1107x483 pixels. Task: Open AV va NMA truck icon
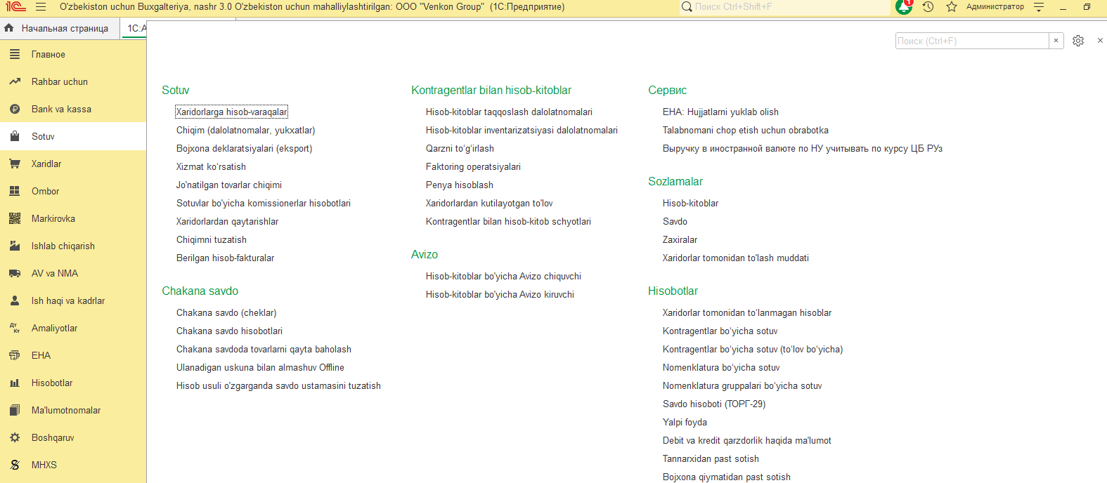click(15, 273)
